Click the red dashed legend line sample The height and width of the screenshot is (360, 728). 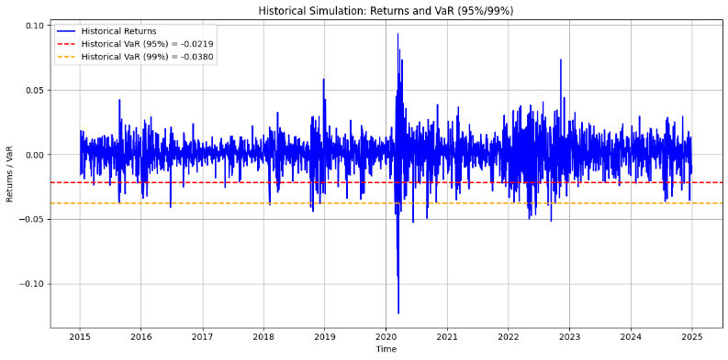[x=66, y=45]
